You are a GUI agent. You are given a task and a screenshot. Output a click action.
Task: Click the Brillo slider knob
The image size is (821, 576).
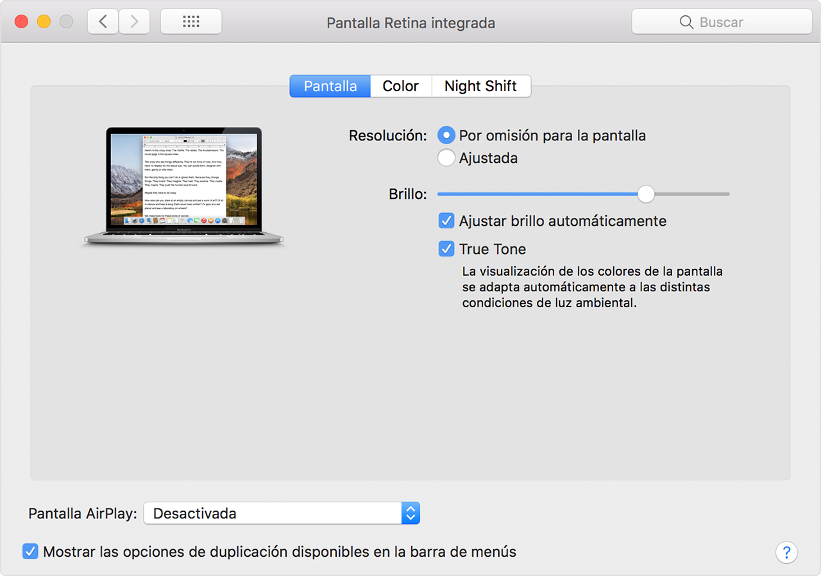tap(645, 194)
